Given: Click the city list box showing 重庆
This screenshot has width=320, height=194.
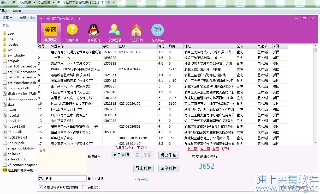Looking at the screenshot, I should (63, 160).
